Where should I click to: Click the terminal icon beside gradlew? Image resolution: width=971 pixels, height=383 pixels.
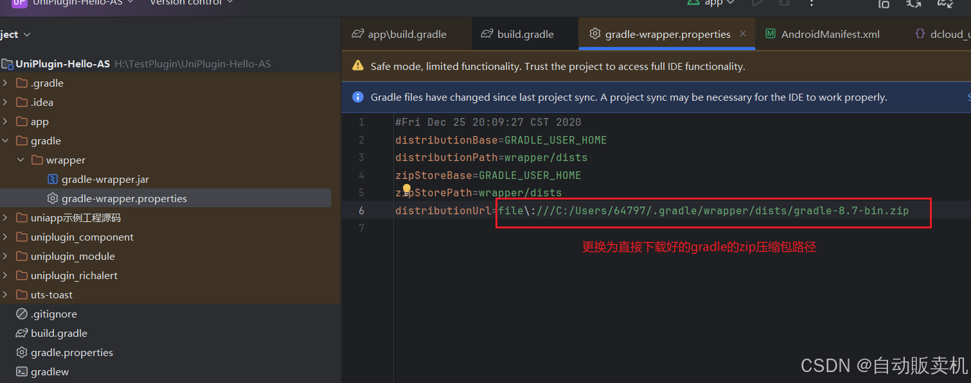coord(22,371)
